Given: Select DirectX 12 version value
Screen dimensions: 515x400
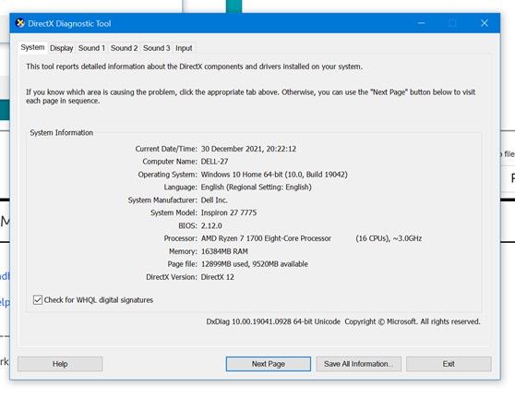Looking at the screenshot, I should pyautogui.click(x=218, y=277).
